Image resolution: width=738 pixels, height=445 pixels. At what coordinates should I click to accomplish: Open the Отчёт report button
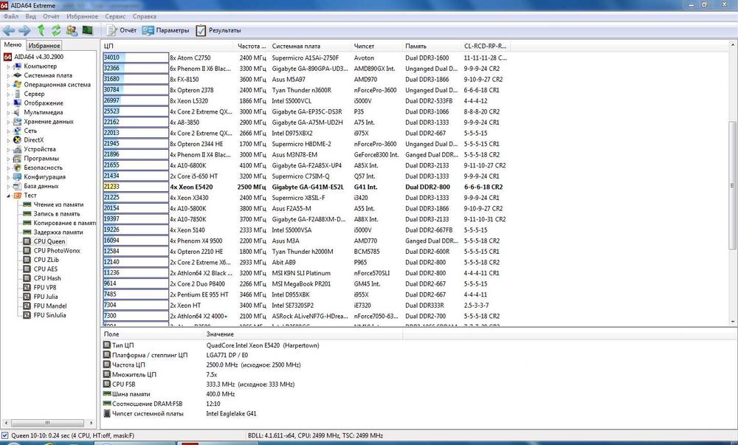pyautogui.click(x=122, y=30)
